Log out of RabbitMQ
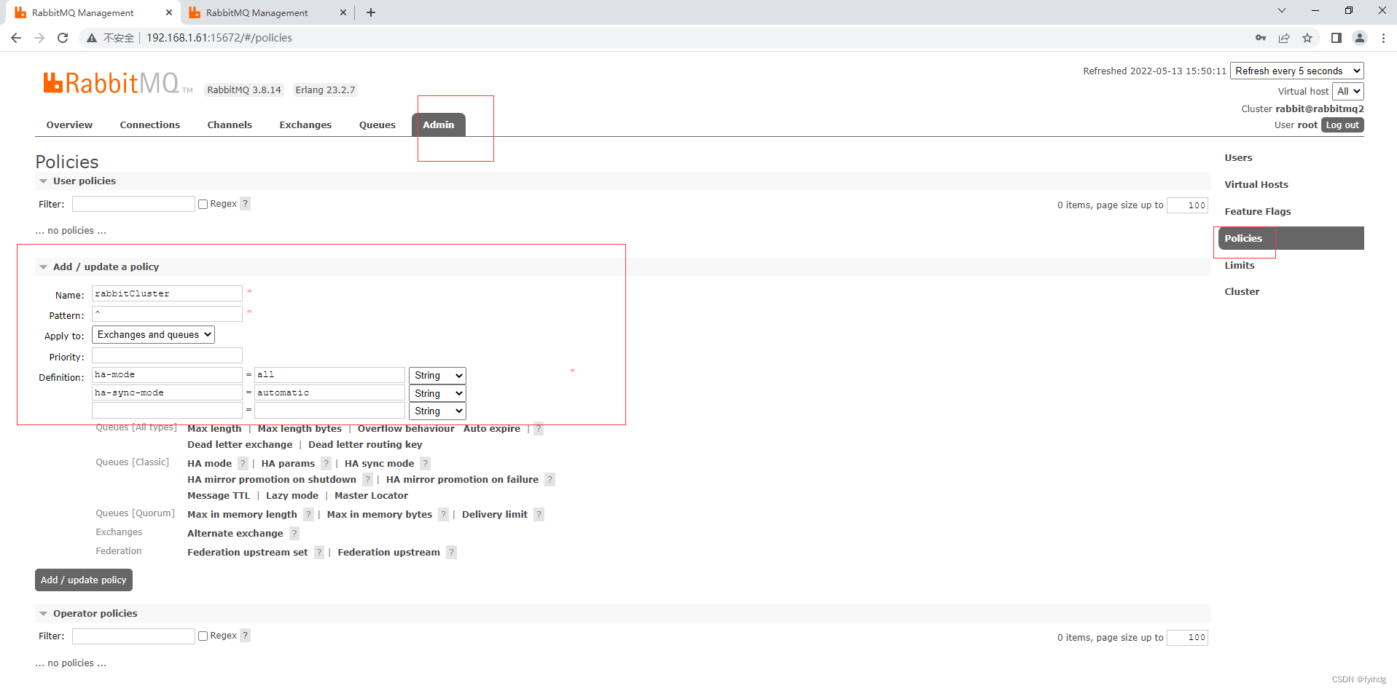The image size is (1397, 691). 1342,125
